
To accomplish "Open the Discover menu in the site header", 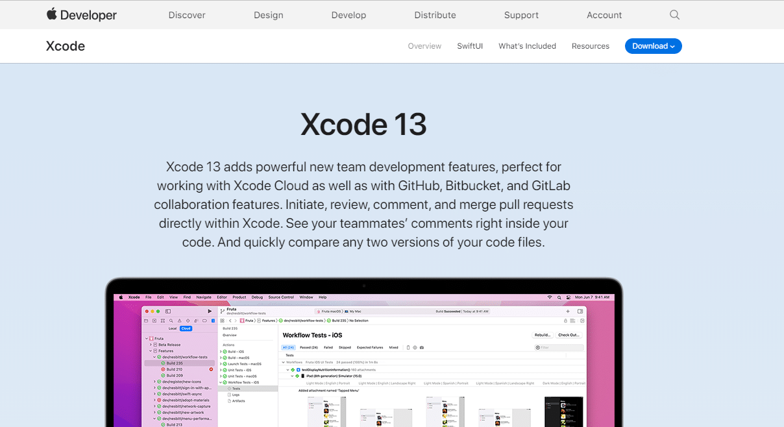I will tap(187, 15).
